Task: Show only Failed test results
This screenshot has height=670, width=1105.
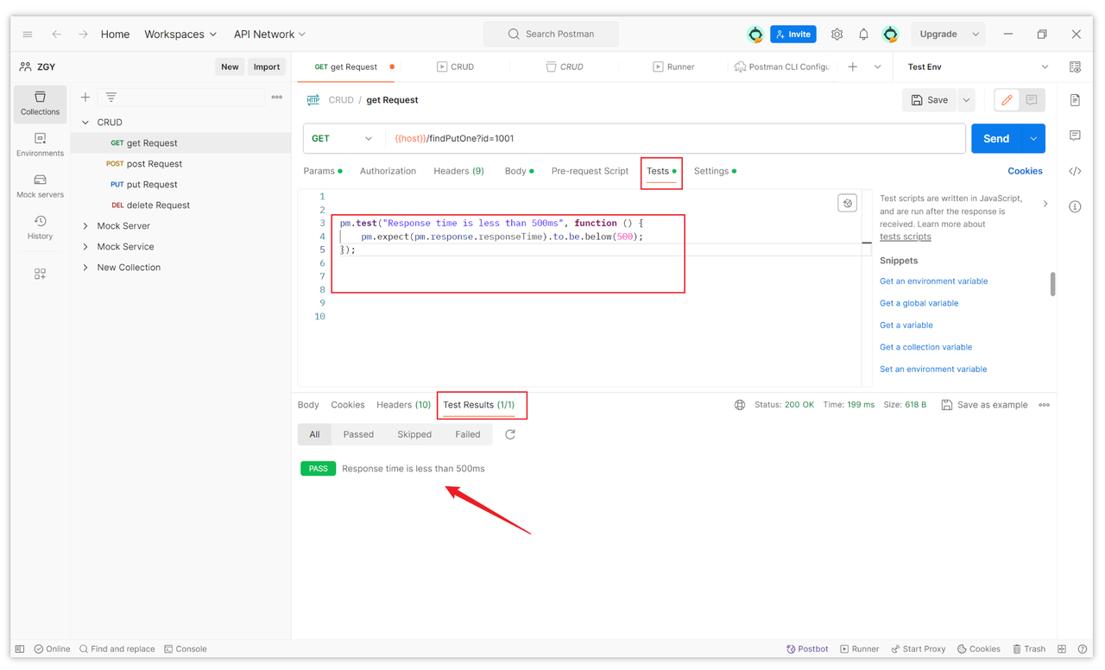Action: click(468, 434)
